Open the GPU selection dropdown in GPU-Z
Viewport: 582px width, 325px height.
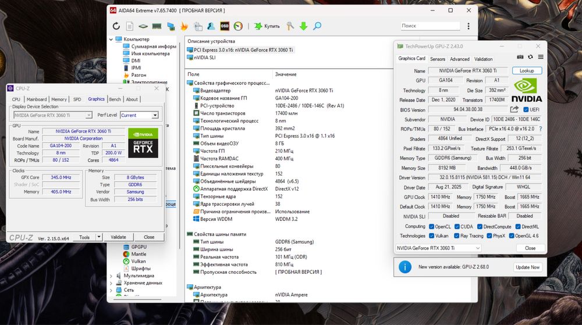point(438,248)
